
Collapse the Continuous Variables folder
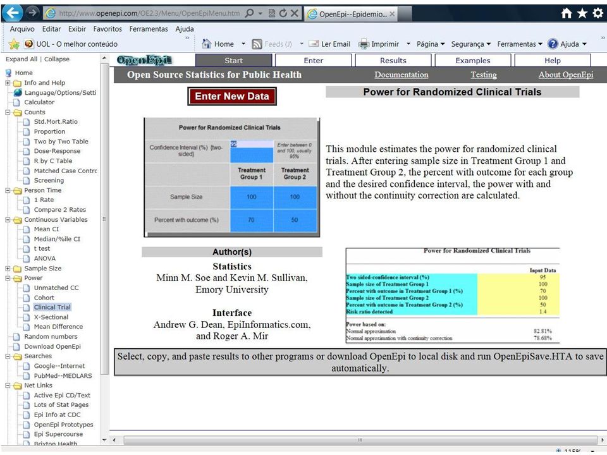coord(8,220)
